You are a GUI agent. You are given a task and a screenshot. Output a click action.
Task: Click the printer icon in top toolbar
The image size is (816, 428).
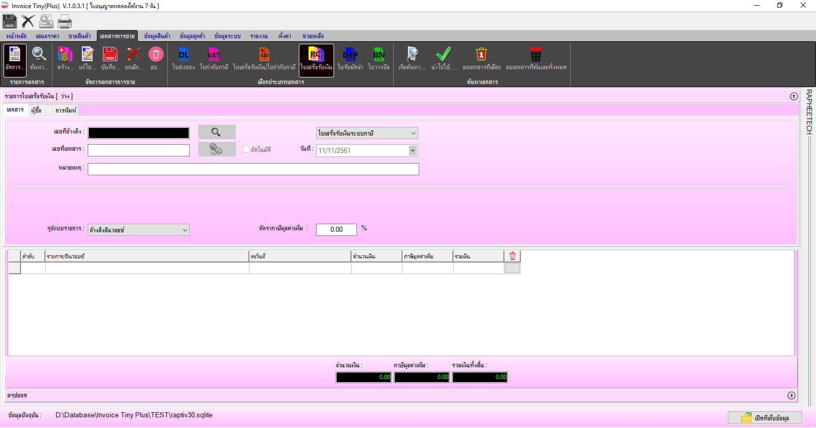coord(65,21)
